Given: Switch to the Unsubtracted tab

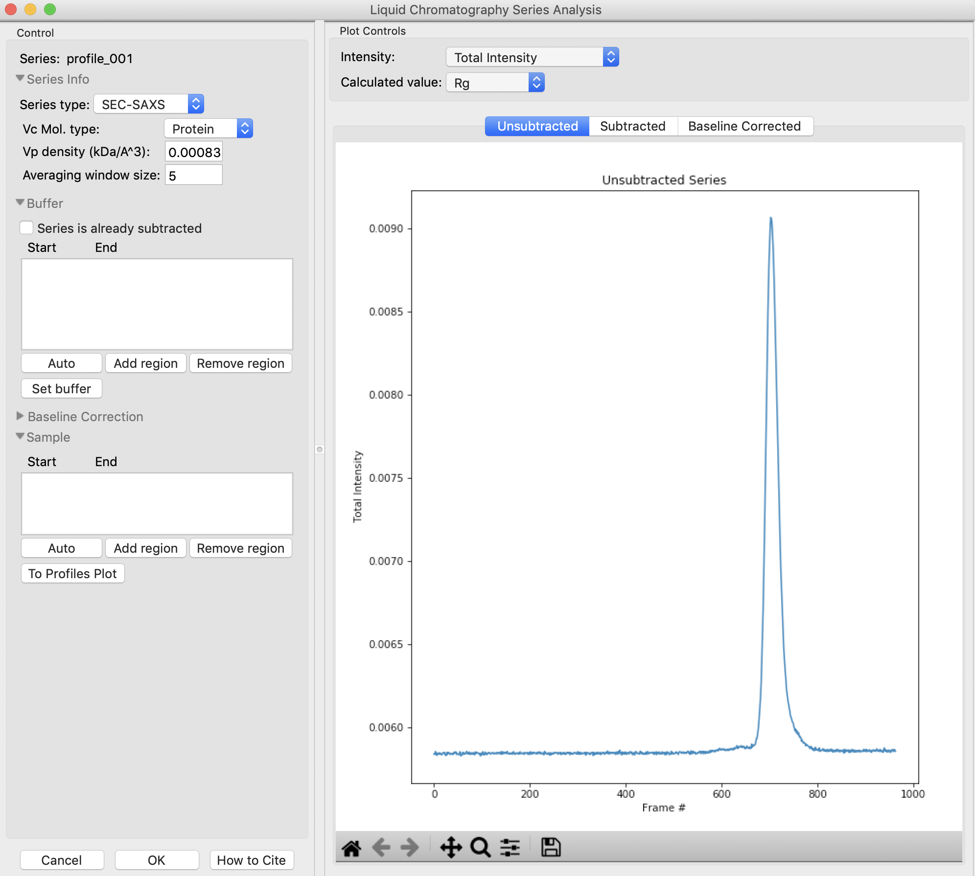Looking at the screenshot, I should [537, 126].
